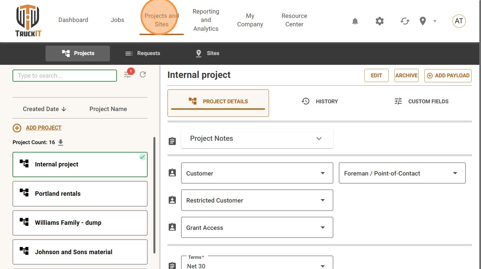Open the Foreman / Point-of-Contact dropdown
This screenshot has width=481, height=269.
click(402, 173)
